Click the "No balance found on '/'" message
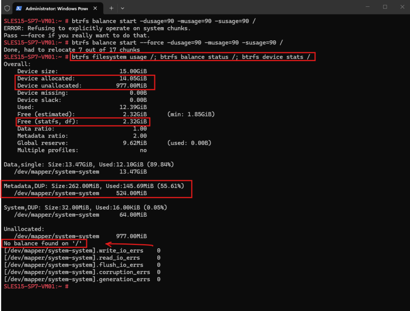 (x=44, y=243)
